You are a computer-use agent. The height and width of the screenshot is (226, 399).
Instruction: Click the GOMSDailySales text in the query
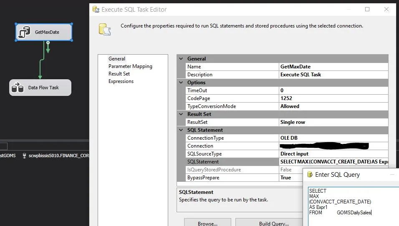pyautogui.click(x=354, y=213)
